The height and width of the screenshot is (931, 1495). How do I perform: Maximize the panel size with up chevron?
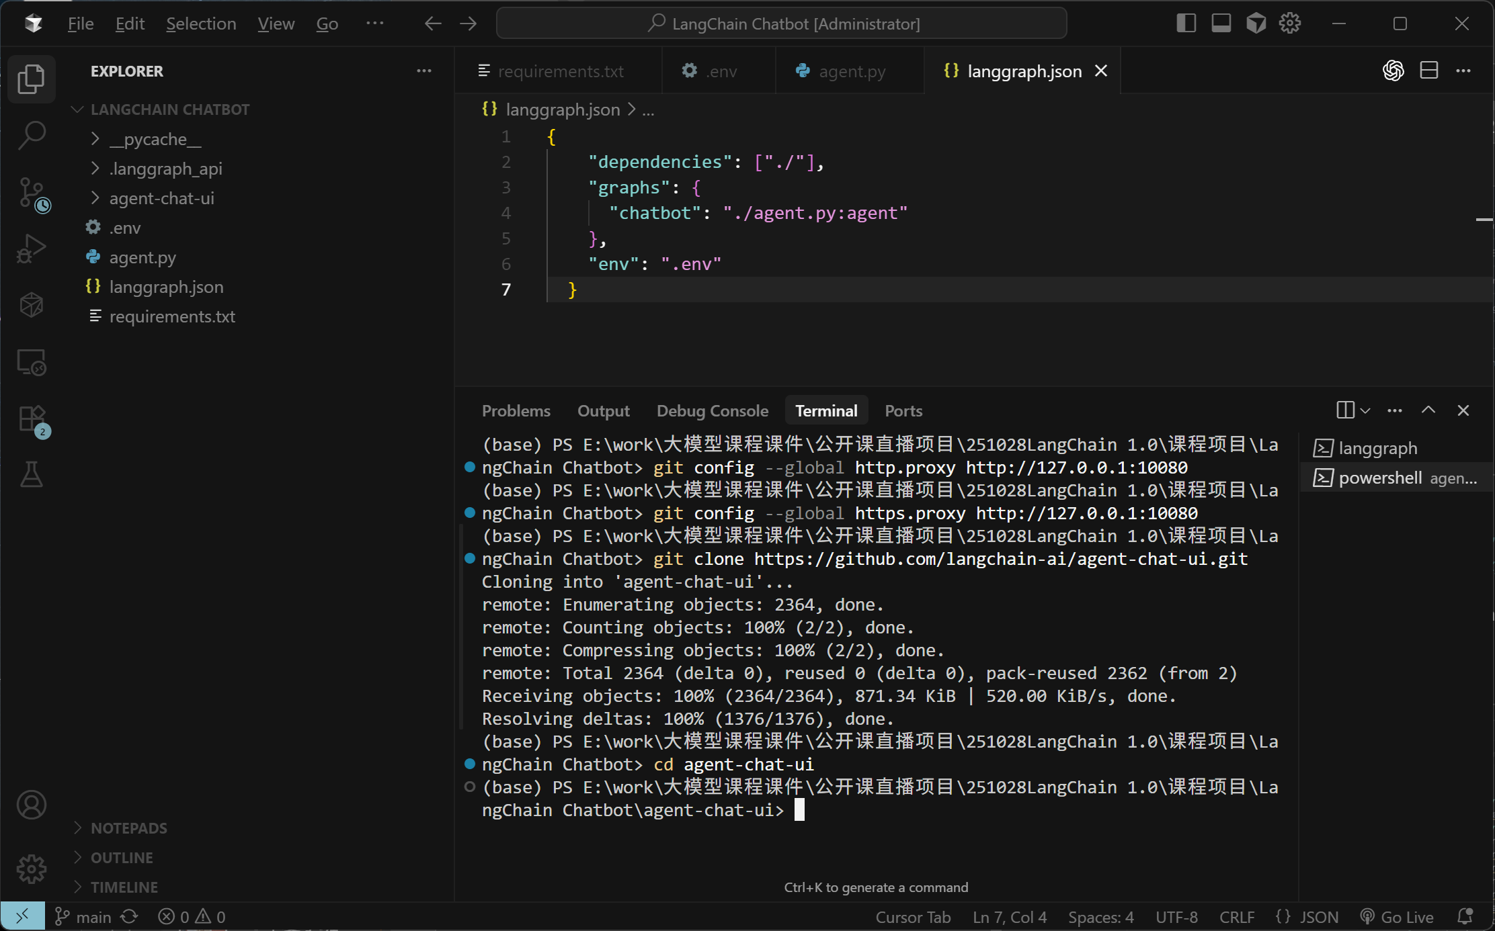coord(1428,410)
